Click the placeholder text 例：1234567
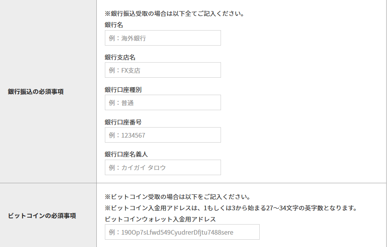387x247 pixels. point(127,135)
